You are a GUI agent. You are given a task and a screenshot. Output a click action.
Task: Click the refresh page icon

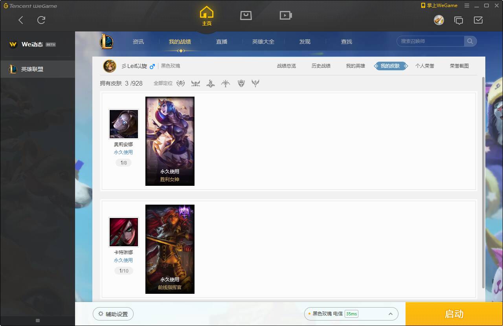click(41, 20)
